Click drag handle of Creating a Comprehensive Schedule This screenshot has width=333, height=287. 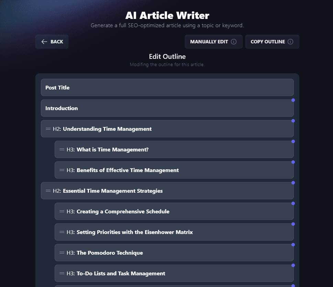point(61,211)
